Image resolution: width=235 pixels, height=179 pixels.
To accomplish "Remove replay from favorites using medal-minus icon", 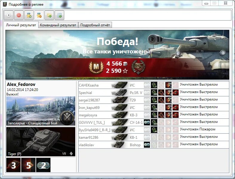I will 39,15.
